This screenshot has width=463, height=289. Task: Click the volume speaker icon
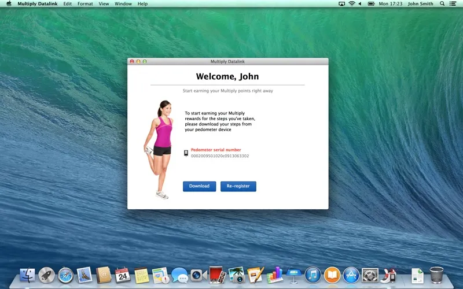click(x=360, y=3)
